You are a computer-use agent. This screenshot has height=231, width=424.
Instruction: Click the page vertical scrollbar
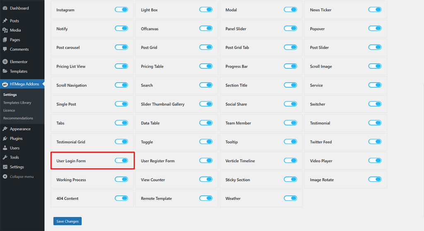coord(423,150)
